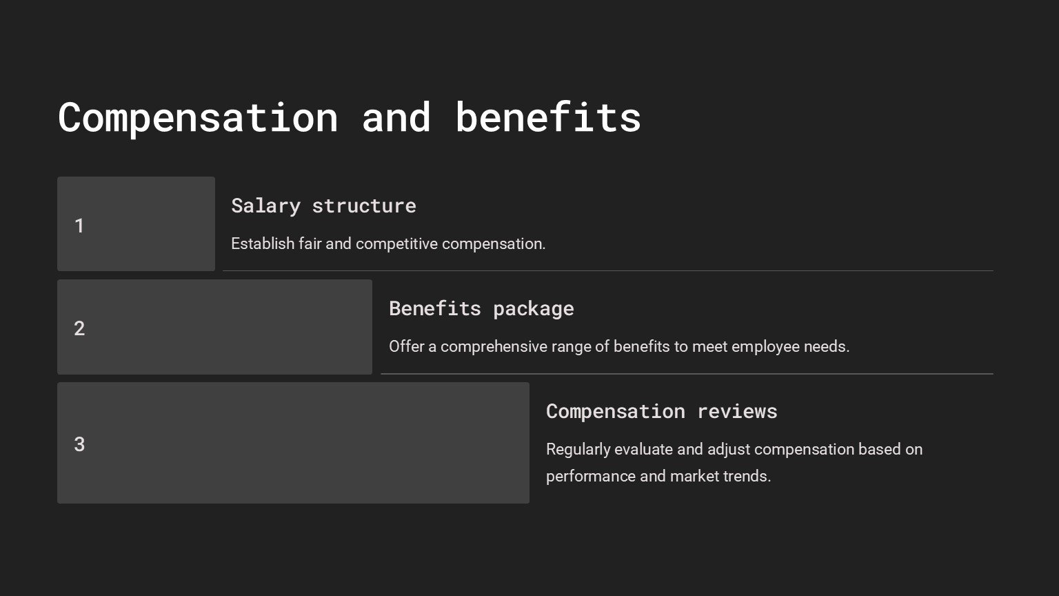Image resolution: width=1059 pixels, height=596 pixels.
Task: Click the word "structure" in first heading
Action: [x=363, y=206]
